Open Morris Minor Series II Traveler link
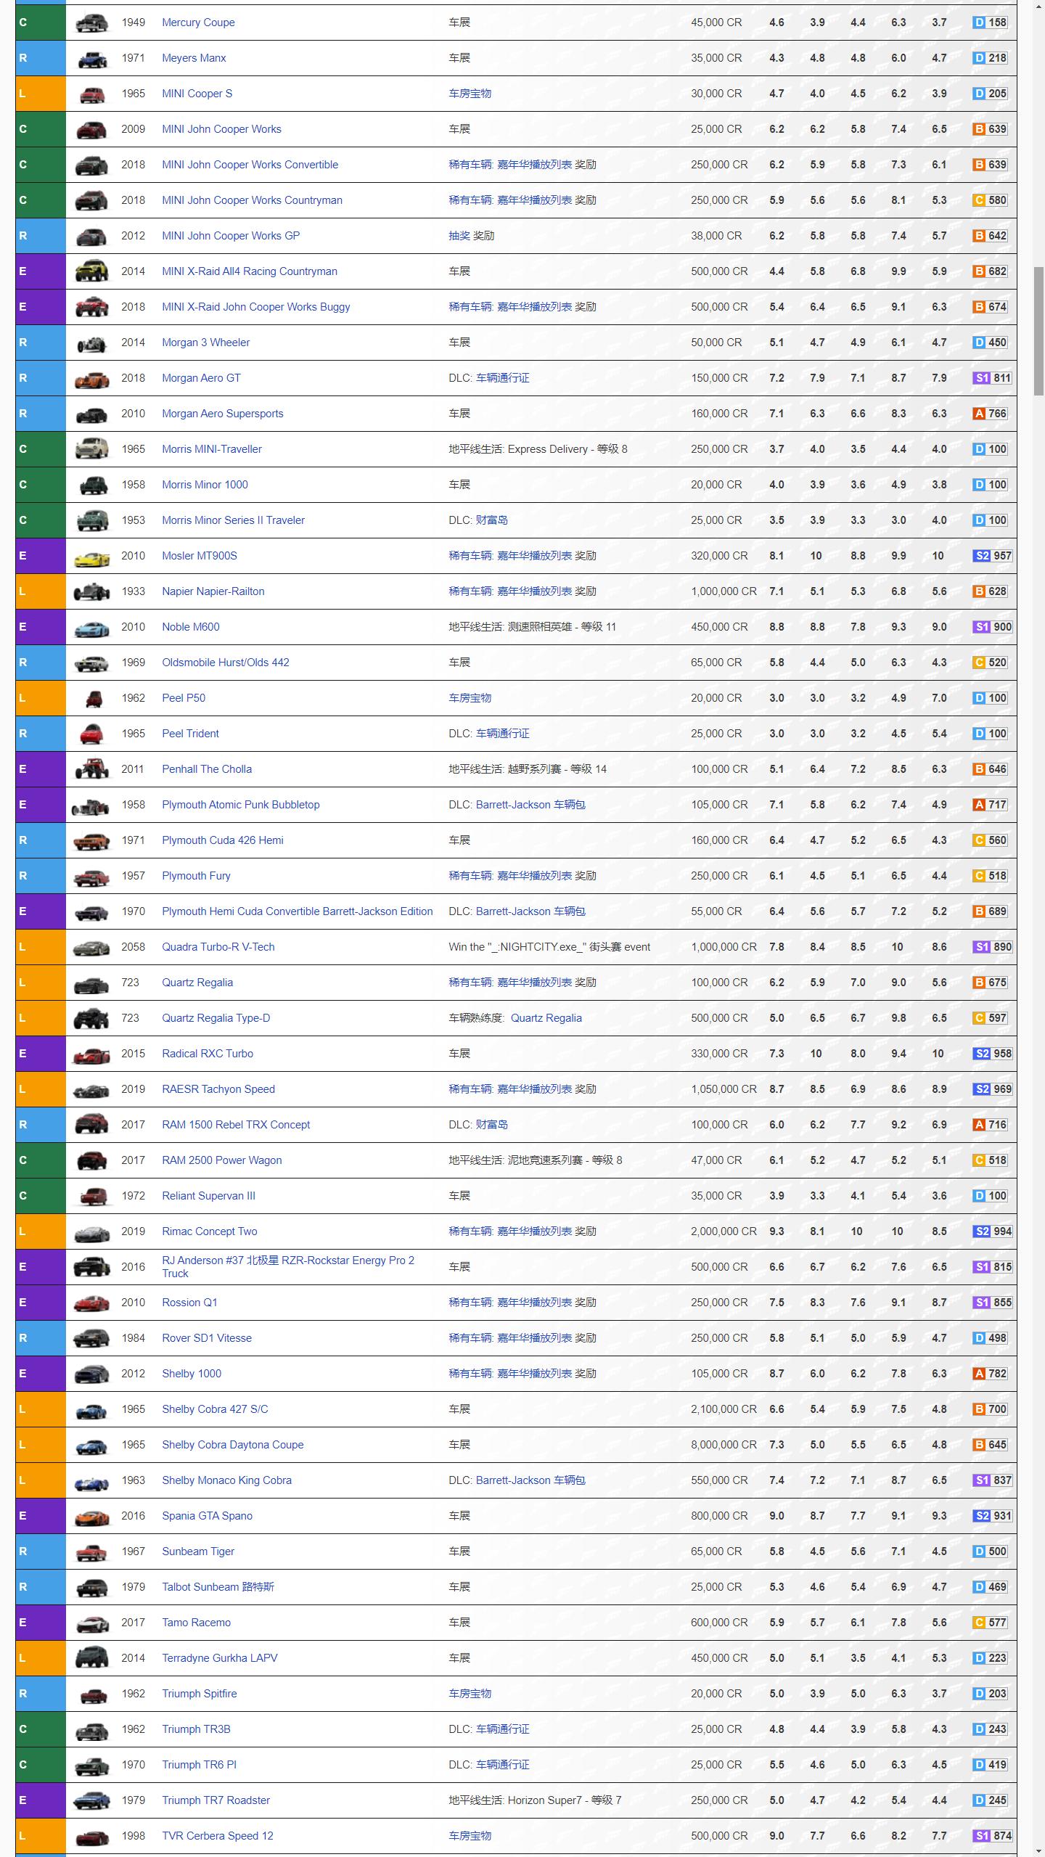The image size is (1045, 1857). tap(233, 520)
